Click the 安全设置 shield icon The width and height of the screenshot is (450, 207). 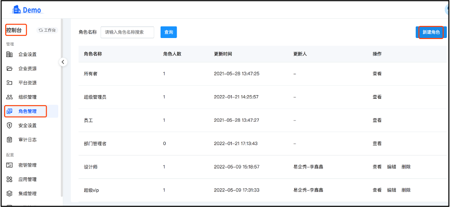pos(9,125)
